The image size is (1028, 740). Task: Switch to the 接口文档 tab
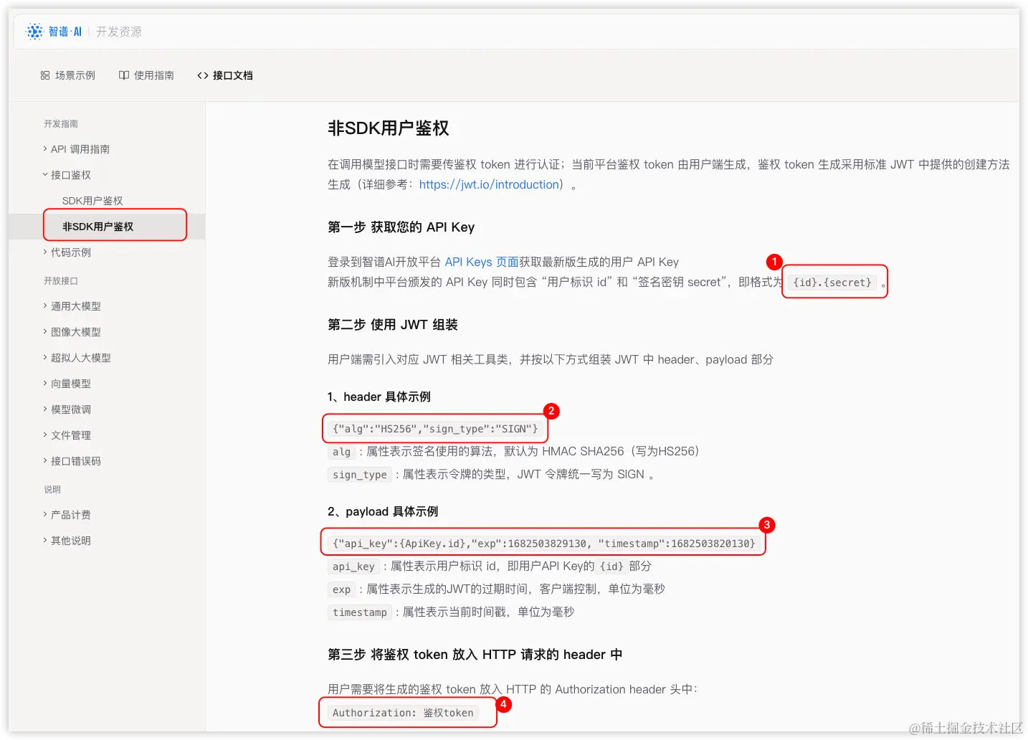(x=225, y=75)
